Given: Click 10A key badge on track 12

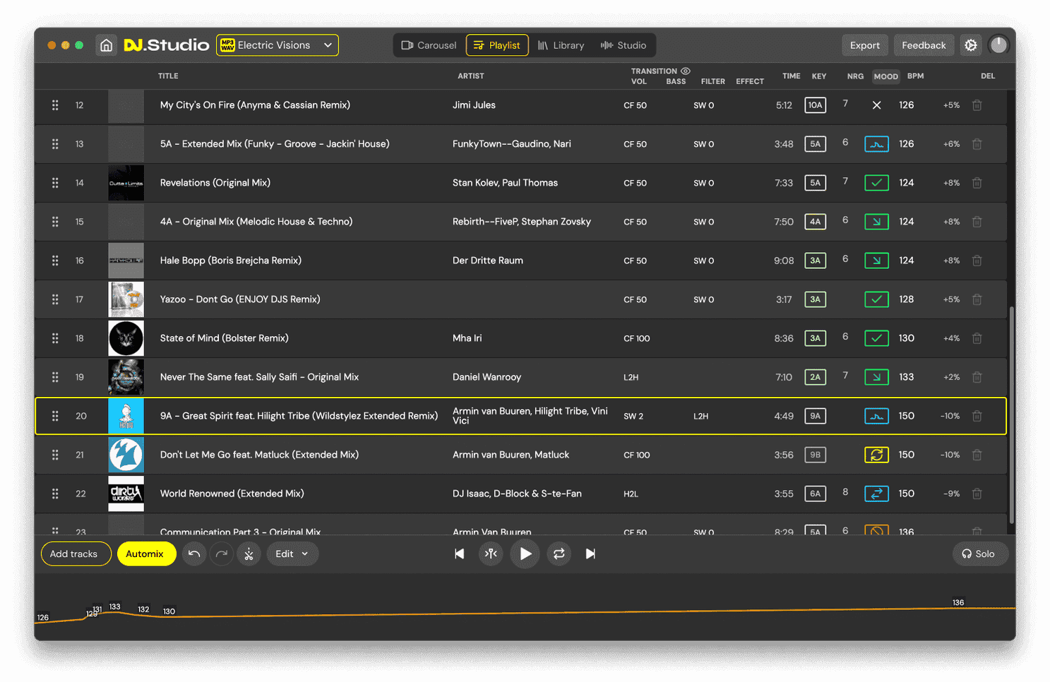Looking at the screenshot, I should click(x=815, y=105).
